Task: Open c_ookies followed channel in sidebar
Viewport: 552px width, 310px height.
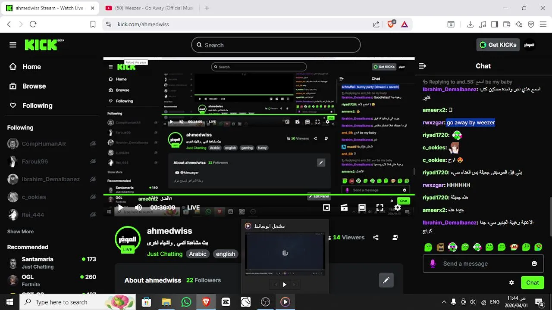Action: click(51, 197)
